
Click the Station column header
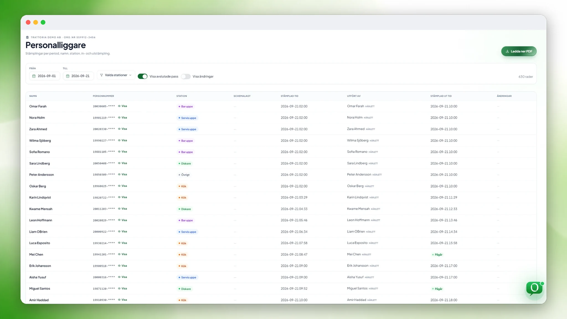click(x=182, y=96)
